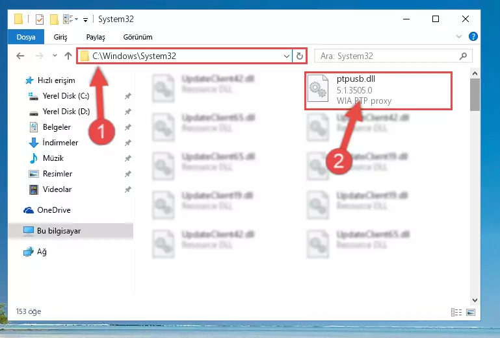Click the scrollbar down arrow

[475, 300]
